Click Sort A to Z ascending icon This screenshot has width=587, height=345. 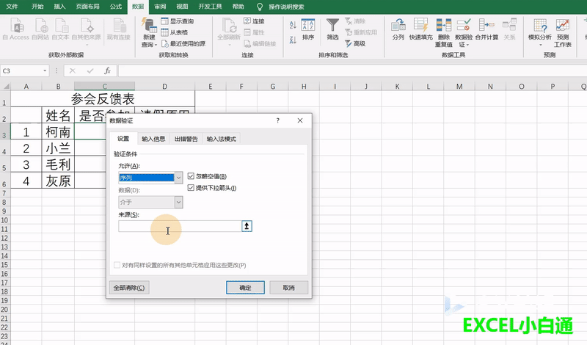point(293,25)
